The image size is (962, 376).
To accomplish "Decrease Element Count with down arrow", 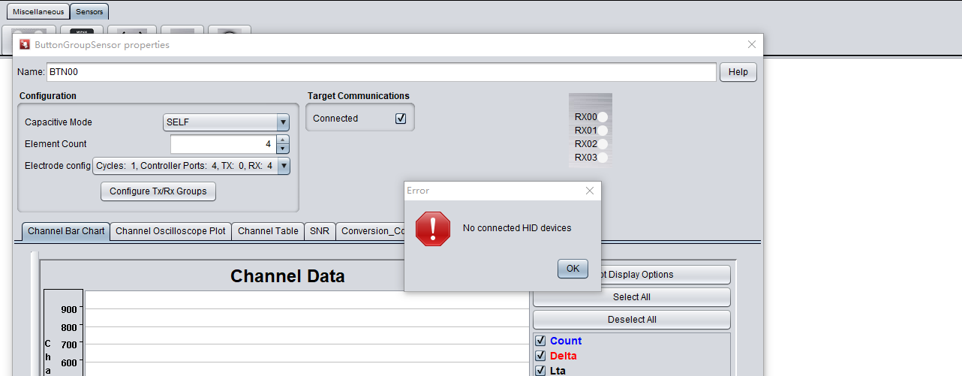I will 282,149.
